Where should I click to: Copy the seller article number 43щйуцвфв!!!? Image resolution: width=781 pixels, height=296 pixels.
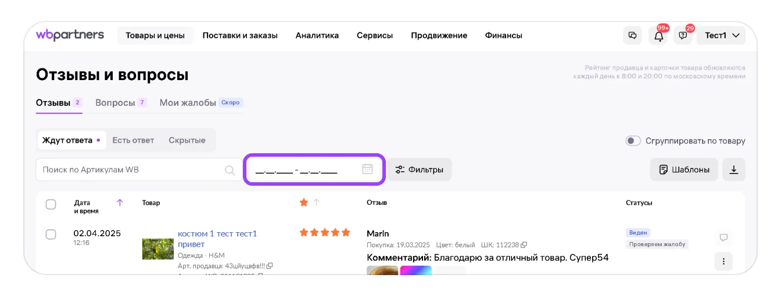pyautogui.click(x=270, y=266)
